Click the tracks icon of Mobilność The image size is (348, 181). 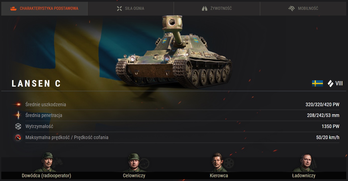[x=291, y=9]
